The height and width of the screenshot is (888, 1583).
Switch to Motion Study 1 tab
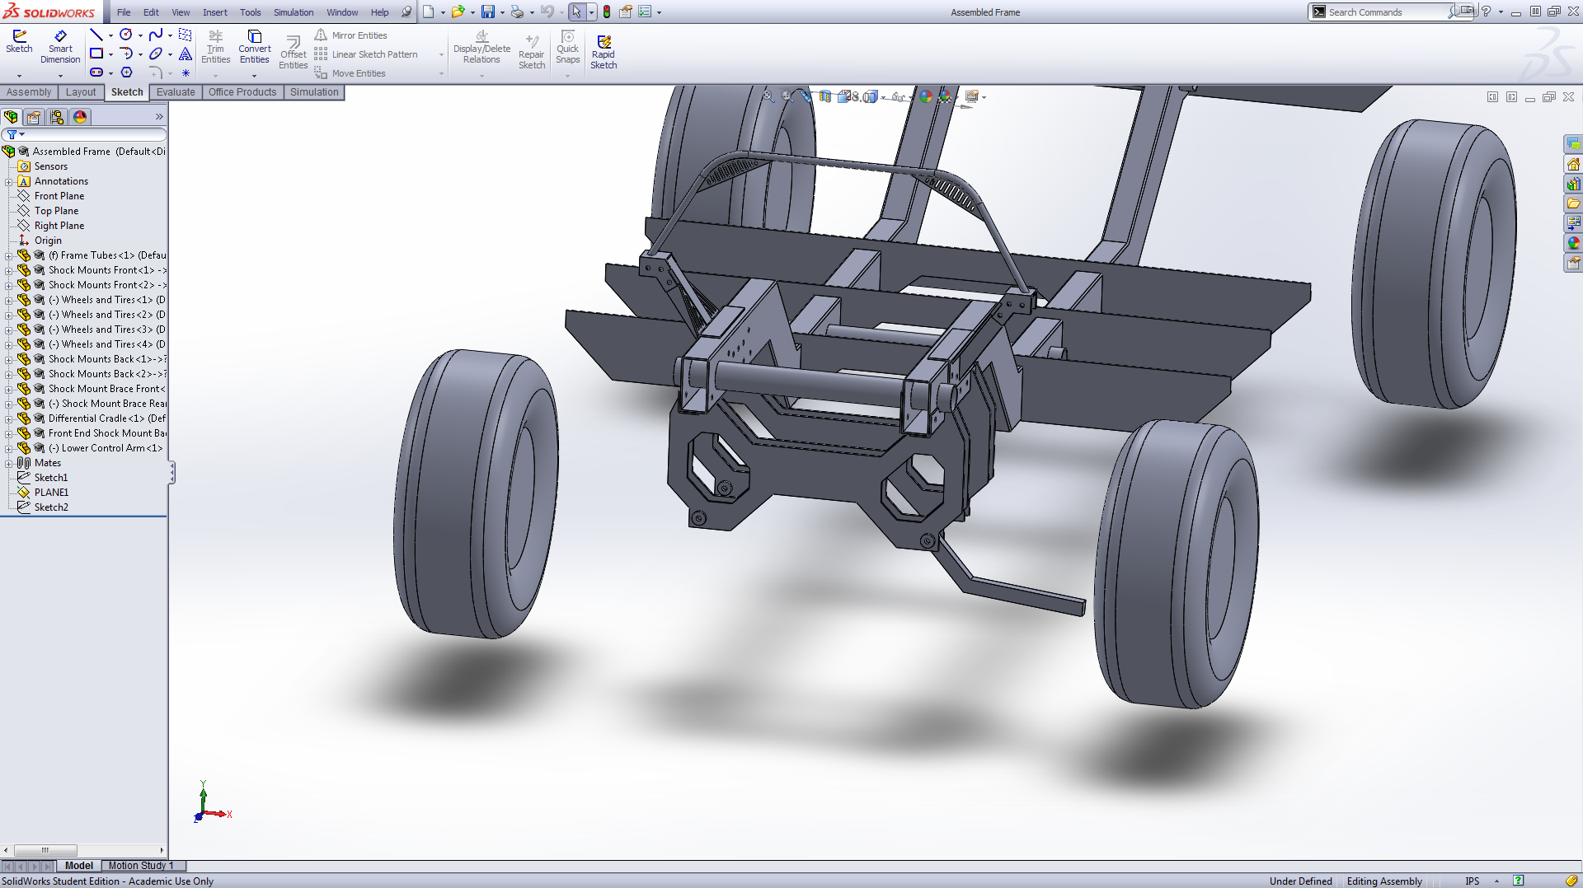pyautogui.click(x=140, y=866)
